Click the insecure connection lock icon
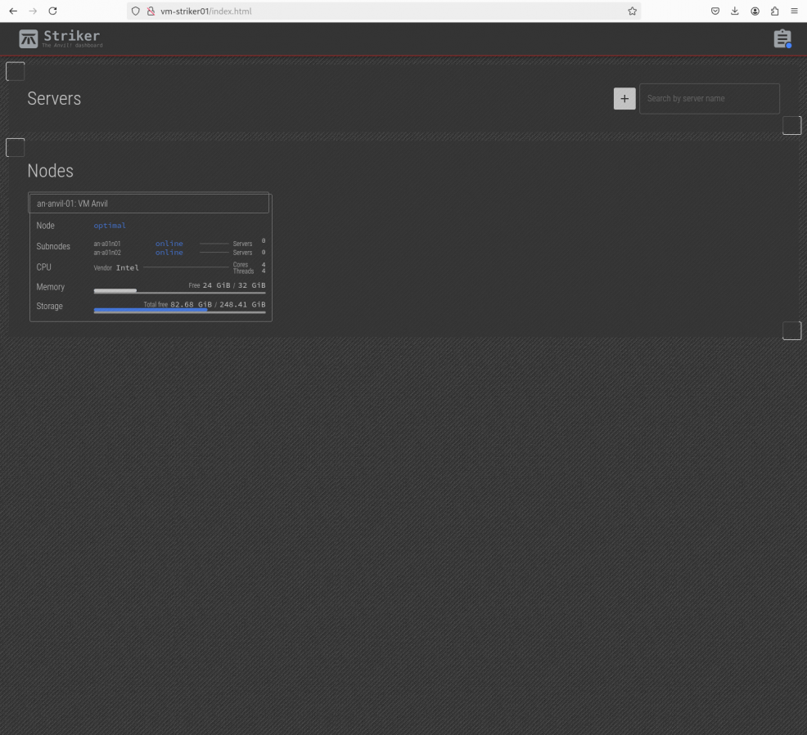This screenshot has width=807, height=735. 151,11
